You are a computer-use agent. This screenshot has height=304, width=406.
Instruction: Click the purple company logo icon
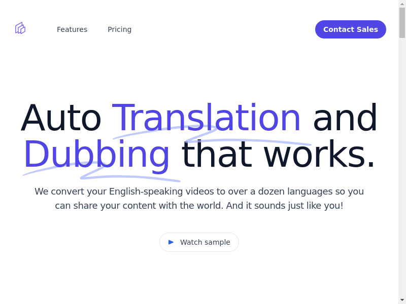(20, 28)
